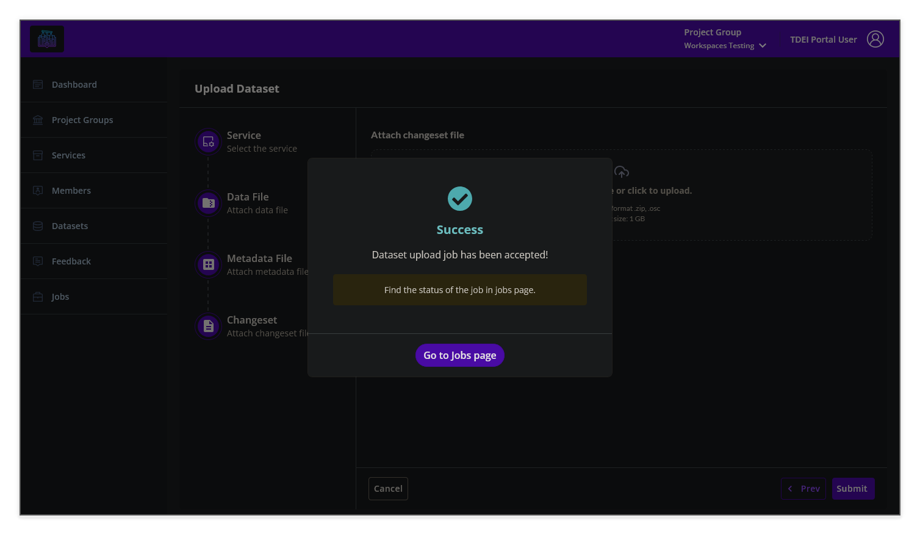This screenshot has width=920, height=535.
Task: Open the TDEI Portal User account menu
Action: (875, 38)
